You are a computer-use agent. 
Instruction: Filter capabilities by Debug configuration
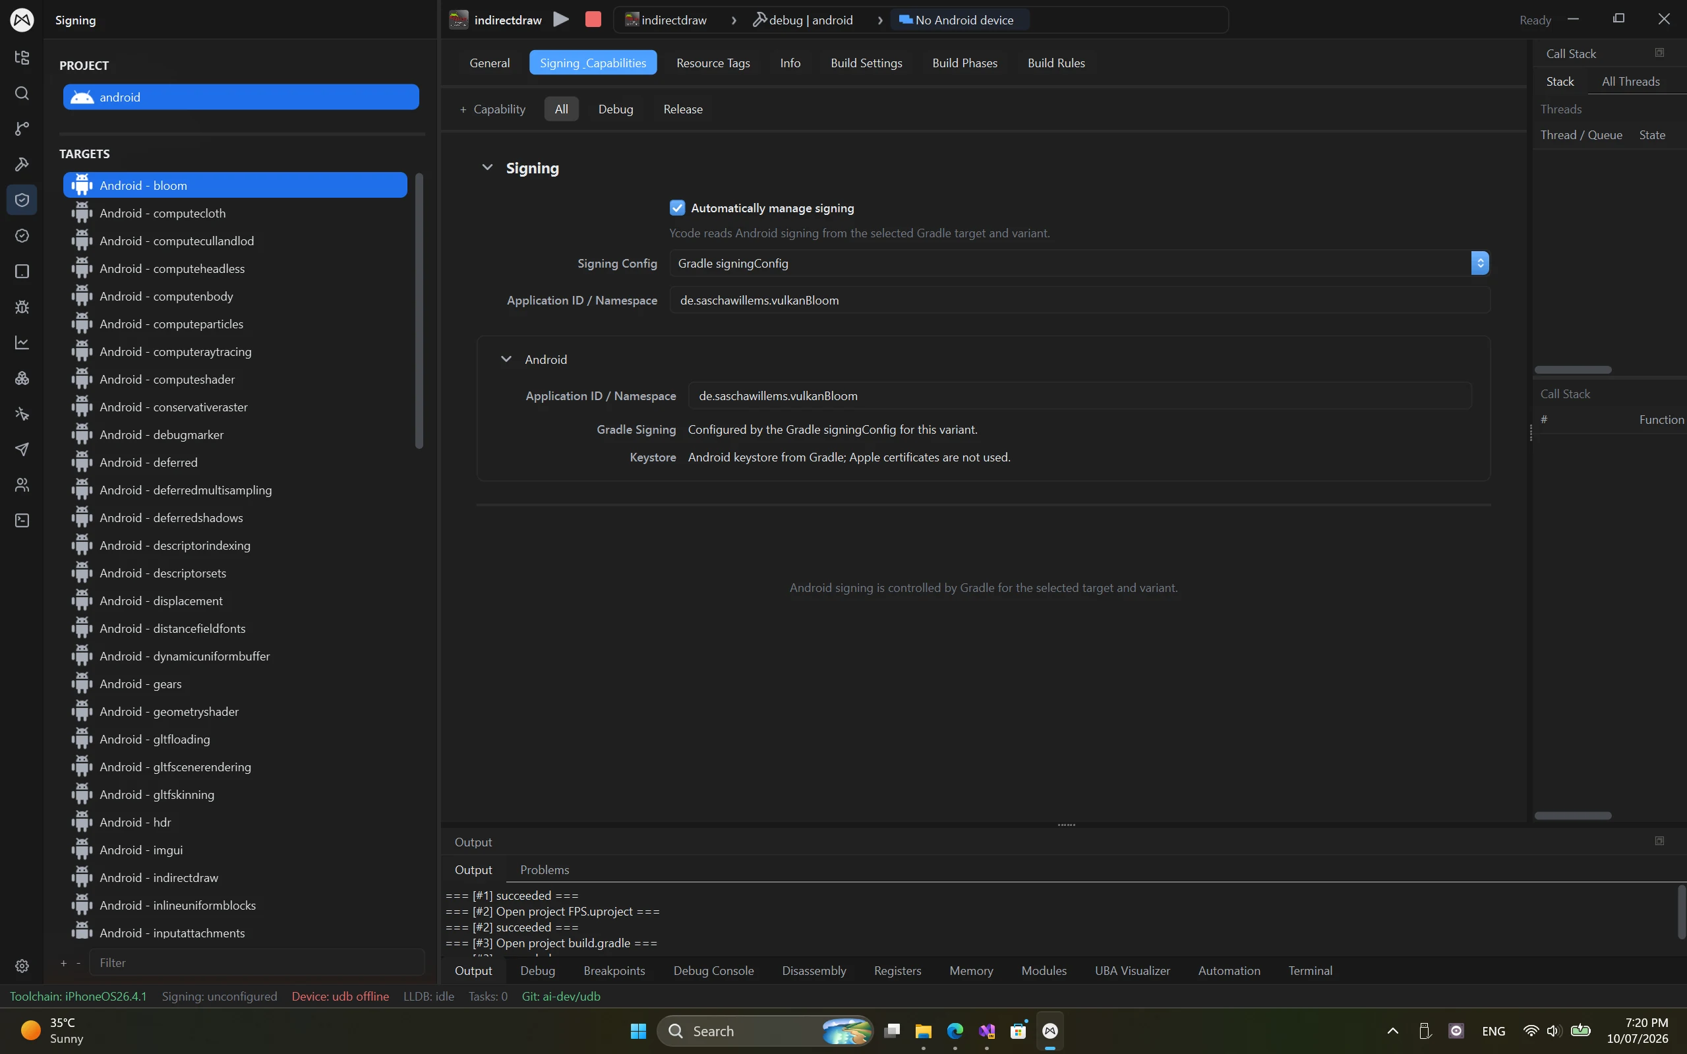point(616,109)
